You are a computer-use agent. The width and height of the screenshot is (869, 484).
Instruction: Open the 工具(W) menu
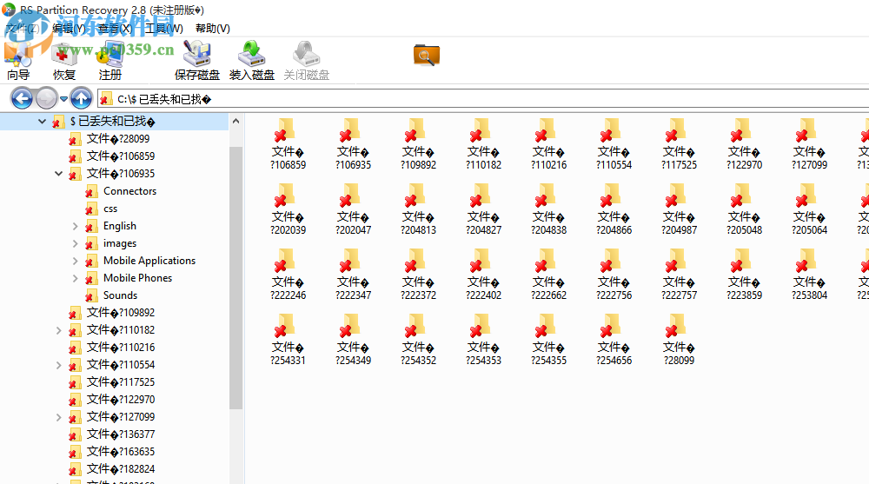pyautogui.click(x=164, y=29)
